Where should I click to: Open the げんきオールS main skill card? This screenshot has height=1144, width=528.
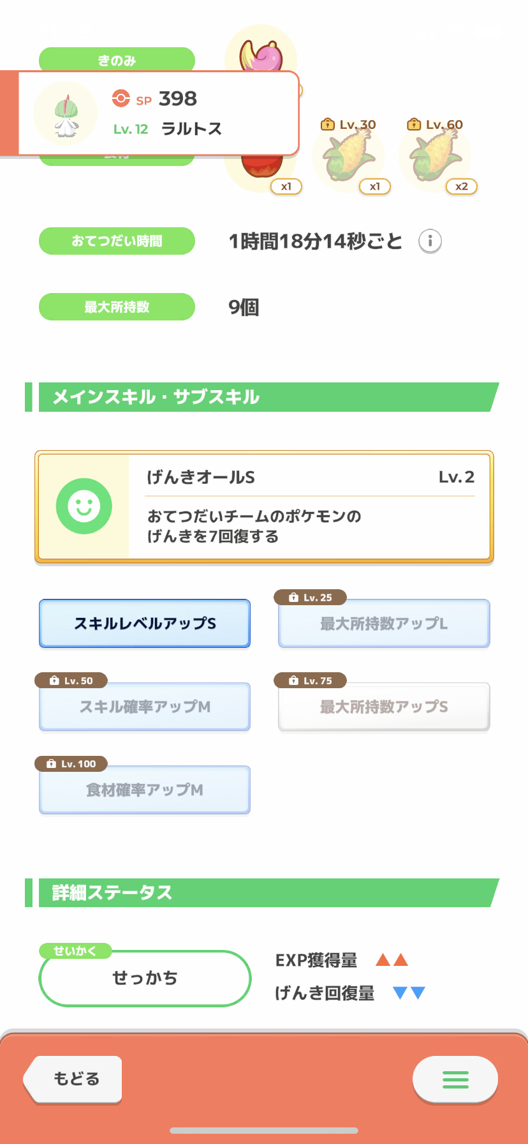(x=264, y=507)
